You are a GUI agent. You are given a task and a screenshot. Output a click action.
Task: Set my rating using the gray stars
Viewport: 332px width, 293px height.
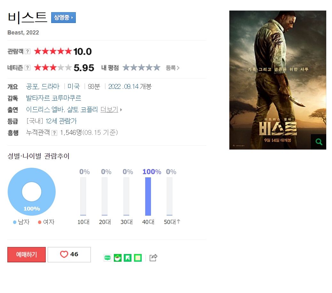141,68
